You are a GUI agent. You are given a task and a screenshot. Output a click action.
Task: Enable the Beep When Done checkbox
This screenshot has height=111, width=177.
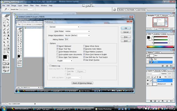click(84, 46)
